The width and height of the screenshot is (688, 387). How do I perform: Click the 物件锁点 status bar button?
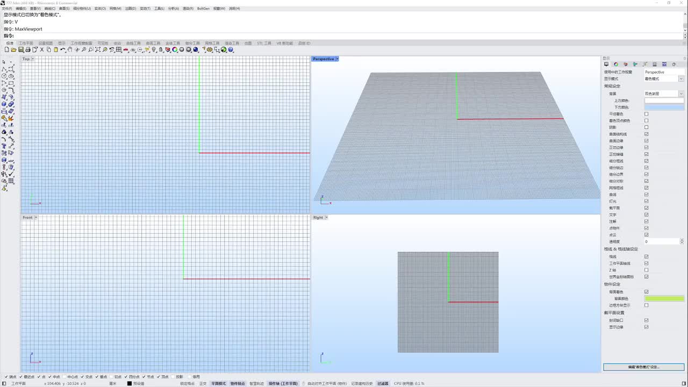point(238,384)
